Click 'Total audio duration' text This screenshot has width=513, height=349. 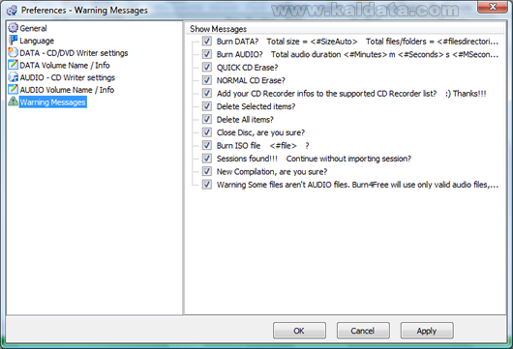tap(306, 54)
